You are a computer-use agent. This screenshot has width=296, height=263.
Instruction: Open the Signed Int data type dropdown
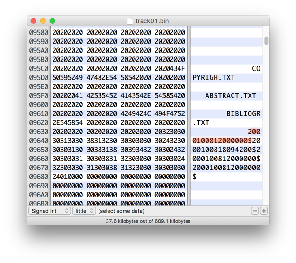click(x=49, y=211)
